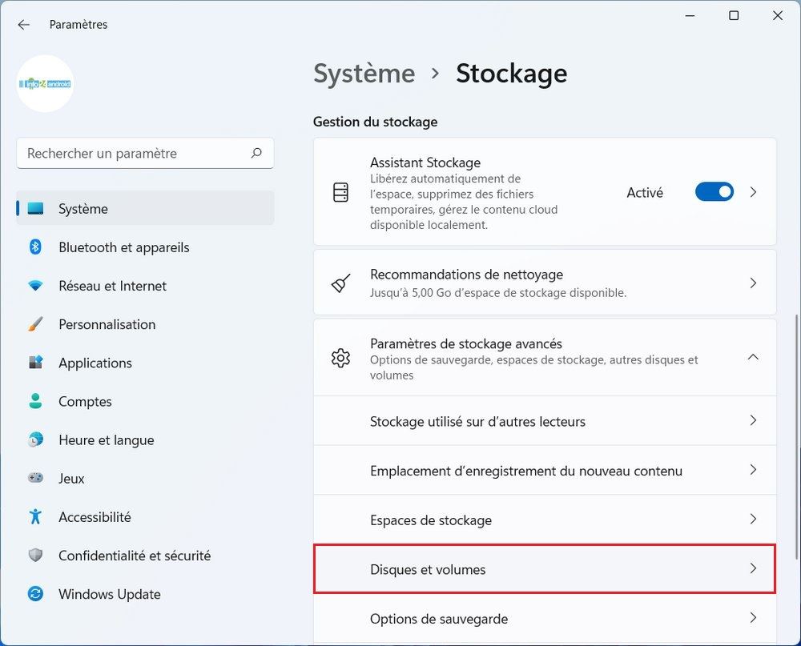Select Applications in the sidebar
This screenshot has width=801, height=646.
tap(95, 363)
